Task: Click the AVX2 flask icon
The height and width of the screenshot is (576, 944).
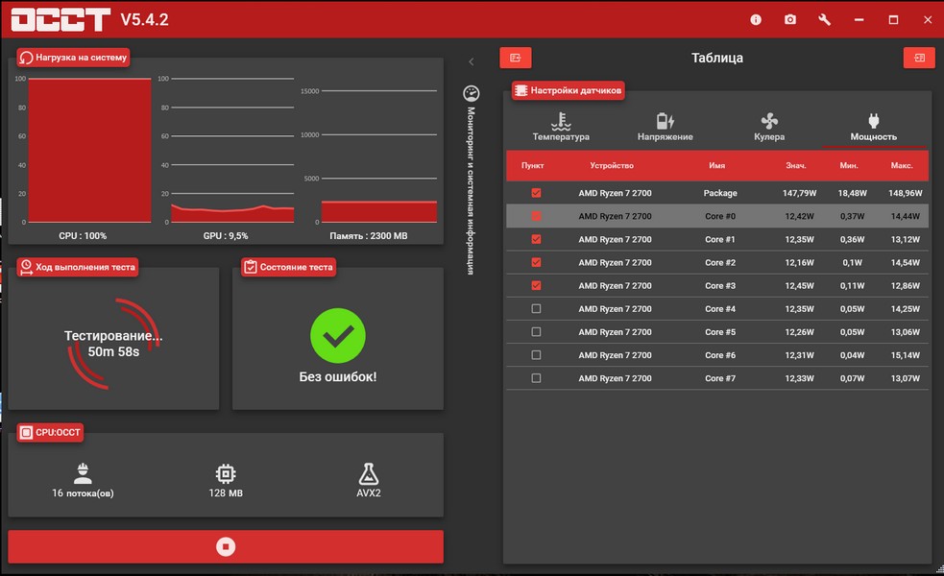Action: click(369, 473)
